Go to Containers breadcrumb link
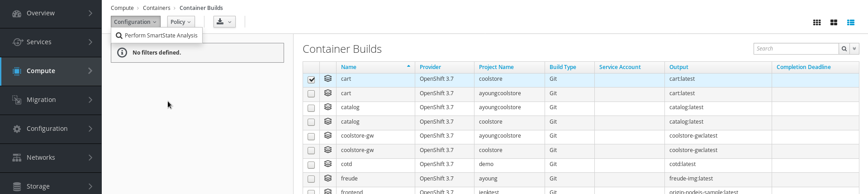 pos(157,8)
